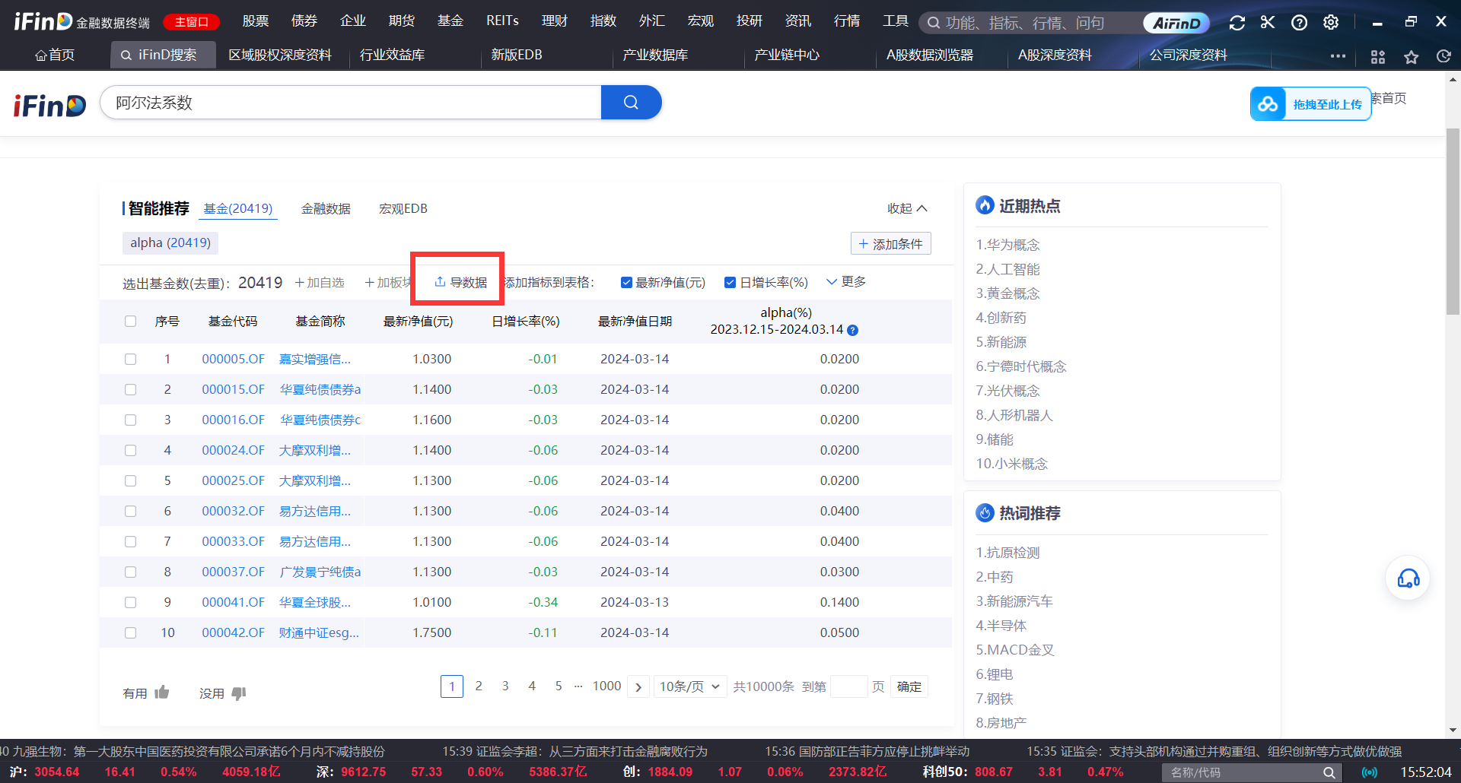The height and width of the screenshot is (783, 1461).
Task: Collapse the panel with 收起
Action: pyautogui.click(x=907, y=208)
